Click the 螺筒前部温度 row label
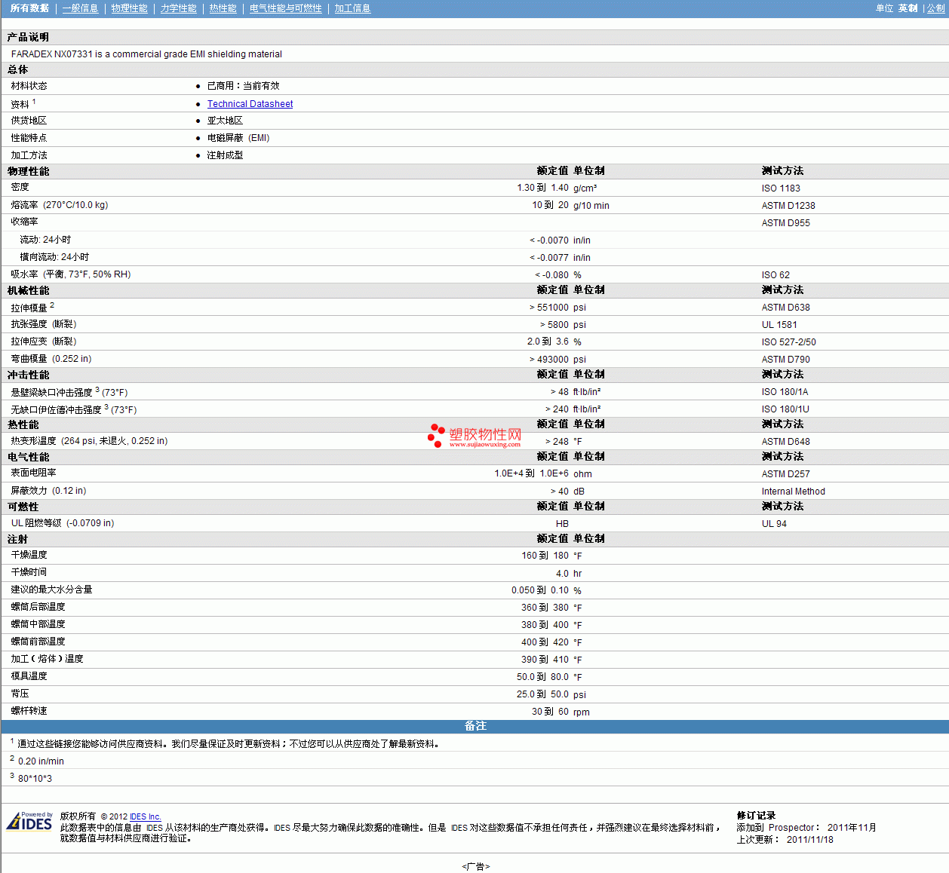The height and width of the screenshot is (873, 949). tap(38, 642)
